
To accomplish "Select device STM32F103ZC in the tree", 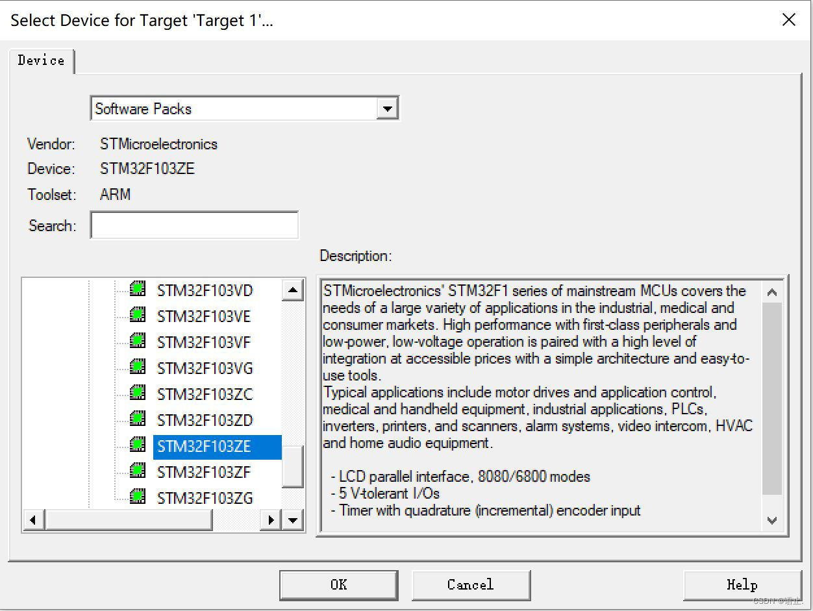I will point(205,395).
